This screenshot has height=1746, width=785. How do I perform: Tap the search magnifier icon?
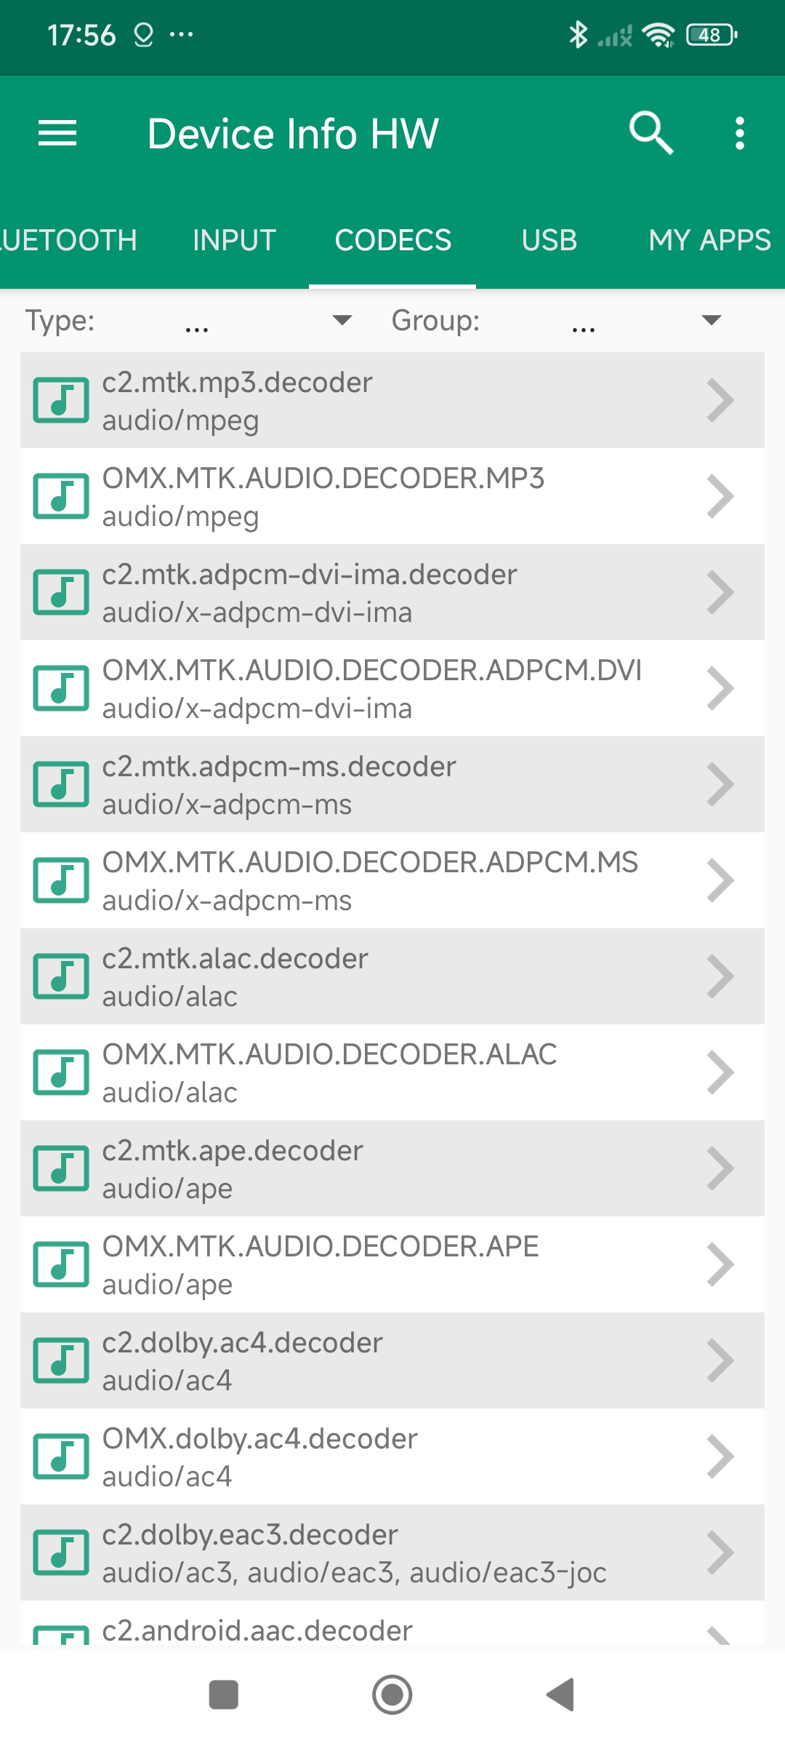651,133
